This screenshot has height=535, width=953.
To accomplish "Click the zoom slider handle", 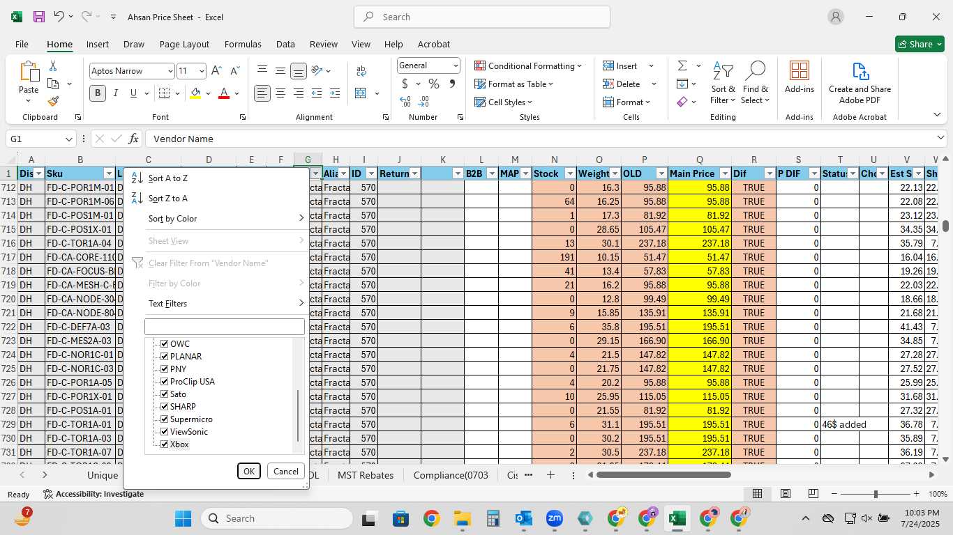I will [x=876, y=494].
